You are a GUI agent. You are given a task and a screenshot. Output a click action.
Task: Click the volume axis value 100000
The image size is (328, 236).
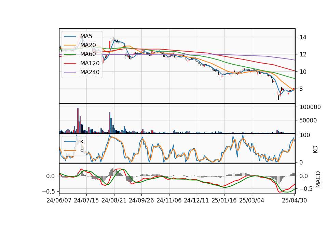click(x=310, y=107)
